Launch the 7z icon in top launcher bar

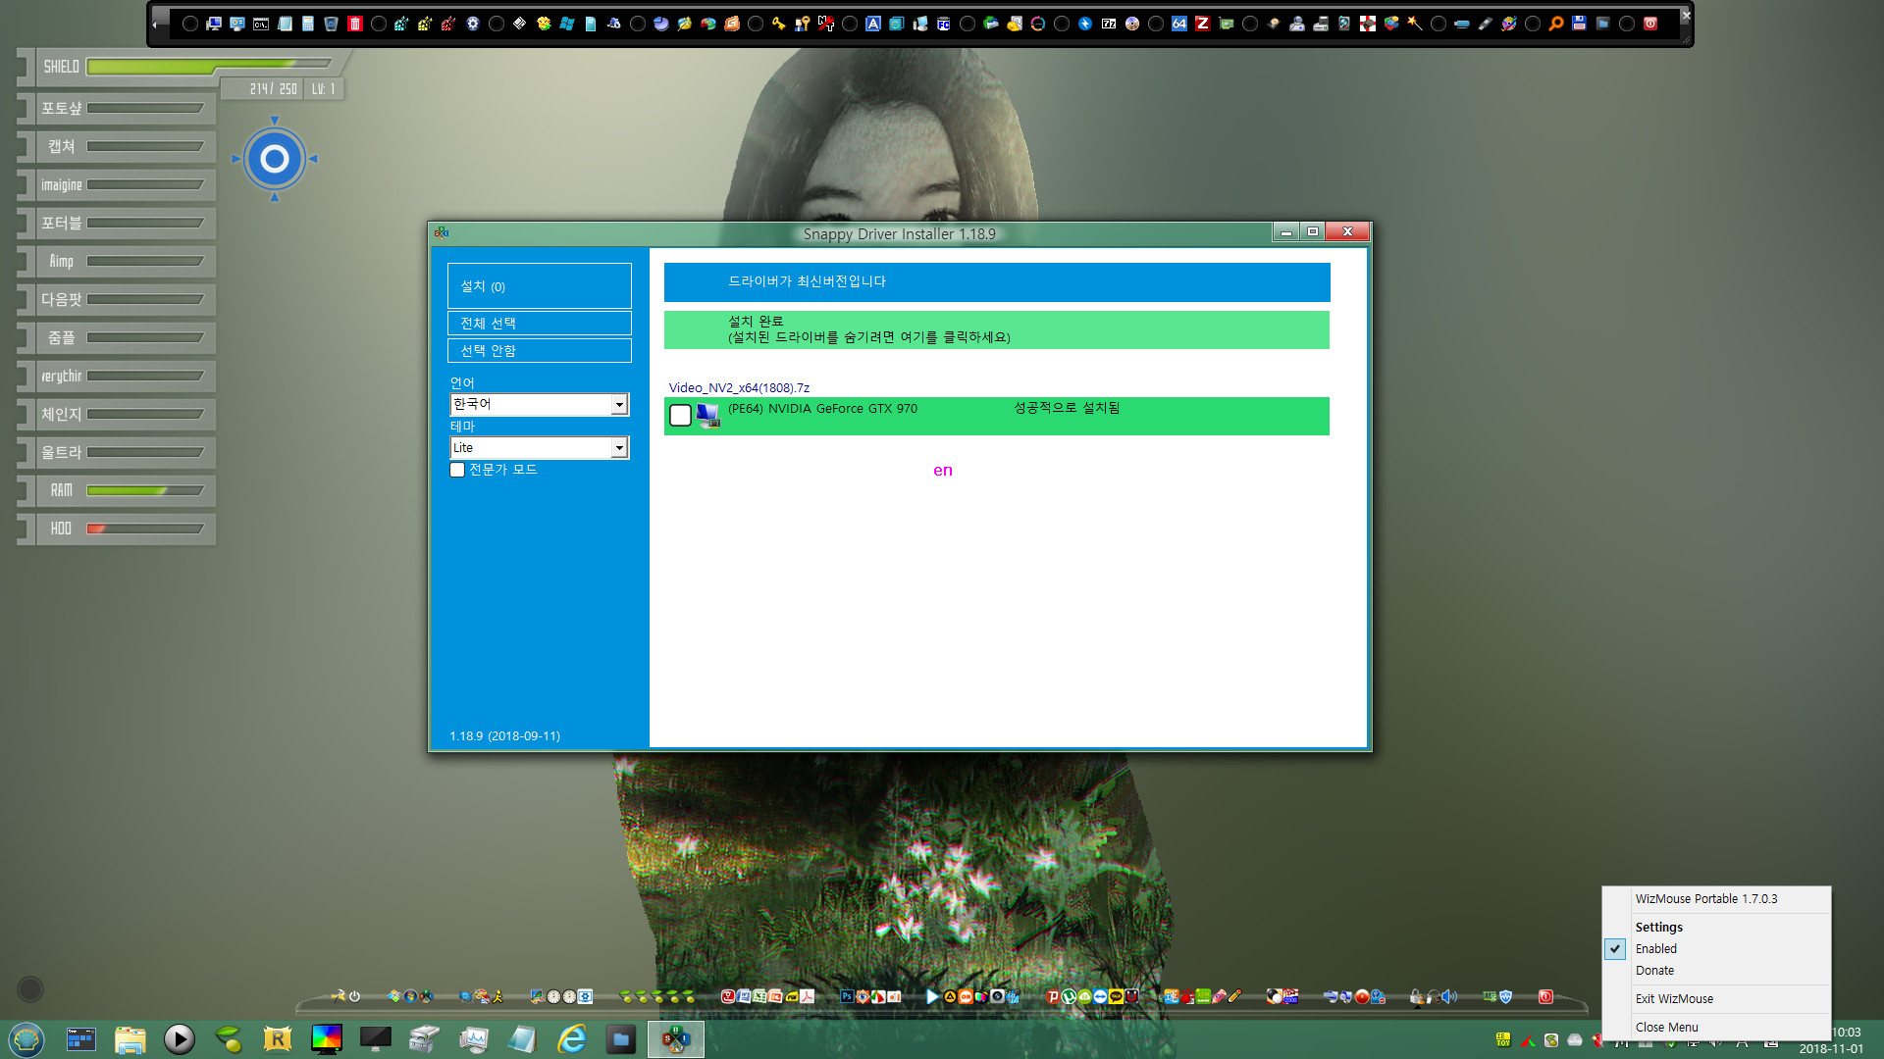[x=1109, y=24]
